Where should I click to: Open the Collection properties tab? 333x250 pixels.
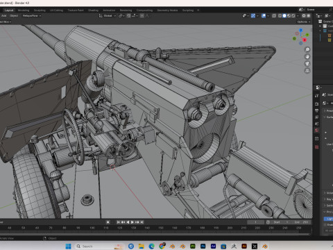click(317, 139)
